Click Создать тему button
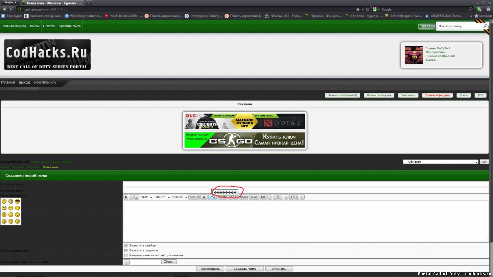The height and width of the screenshot is (277, 493). pos(245,269)
